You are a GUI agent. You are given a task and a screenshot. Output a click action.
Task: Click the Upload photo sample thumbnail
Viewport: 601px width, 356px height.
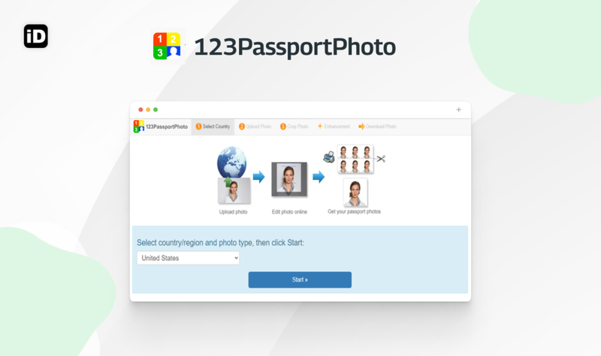click(234, 191)
